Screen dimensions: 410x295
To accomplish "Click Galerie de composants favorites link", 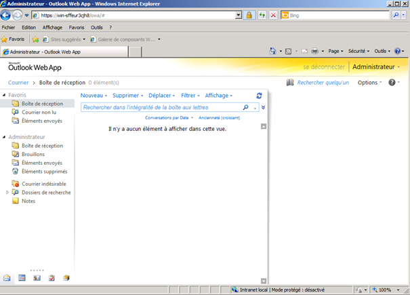I will point(125,39).
